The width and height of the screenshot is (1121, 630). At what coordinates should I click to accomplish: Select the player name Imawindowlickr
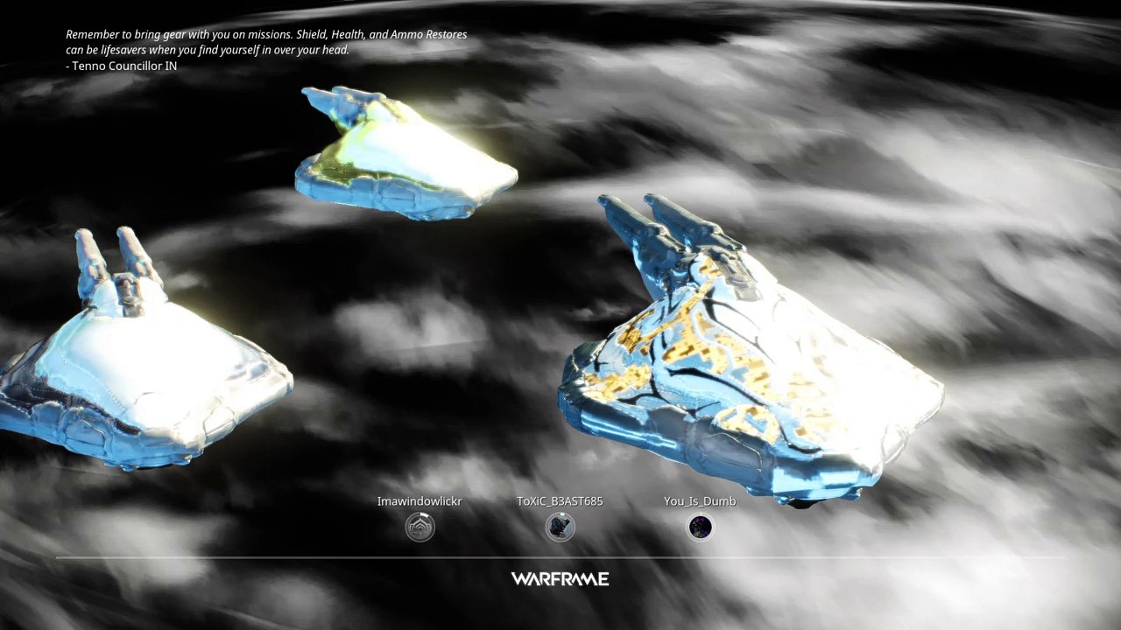(419, 501)
